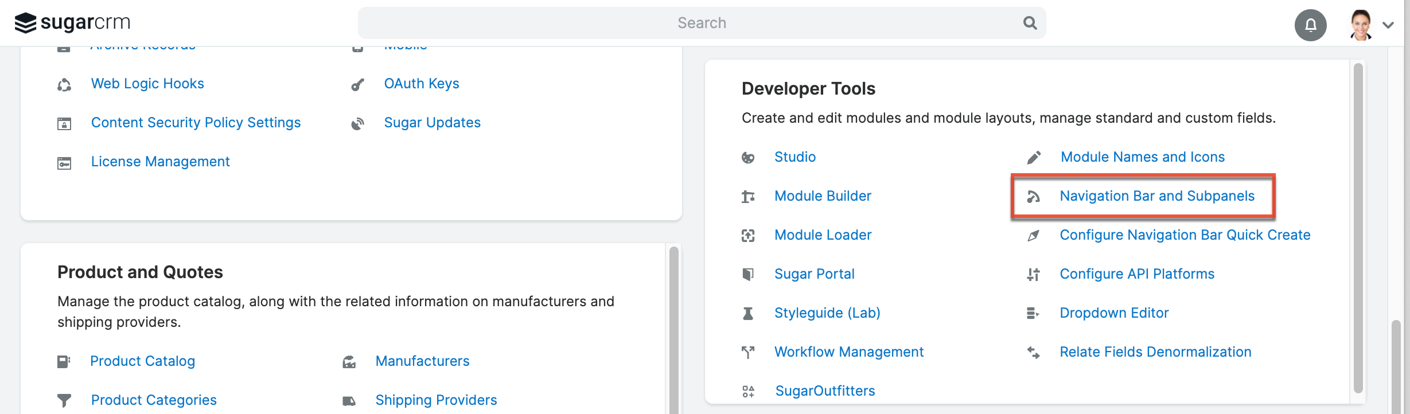
Task: Click the Web Logic Hooks icon
Action: 64,85
